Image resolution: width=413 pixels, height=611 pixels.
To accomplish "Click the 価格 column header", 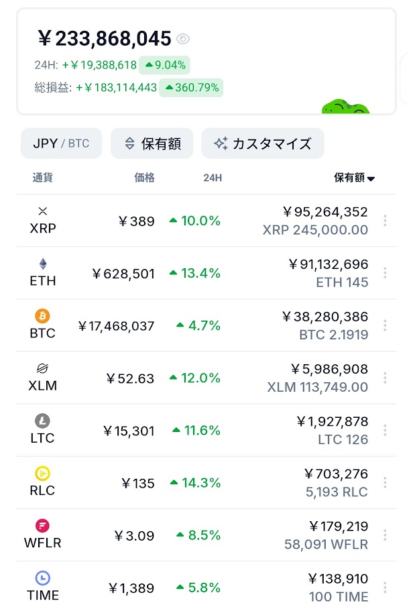I will click(144, 178).
